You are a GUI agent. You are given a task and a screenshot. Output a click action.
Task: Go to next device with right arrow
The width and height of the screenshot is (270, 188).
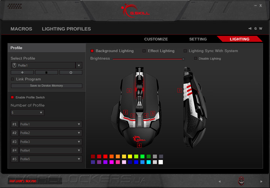pyautogui.click(x=261, y=182)
